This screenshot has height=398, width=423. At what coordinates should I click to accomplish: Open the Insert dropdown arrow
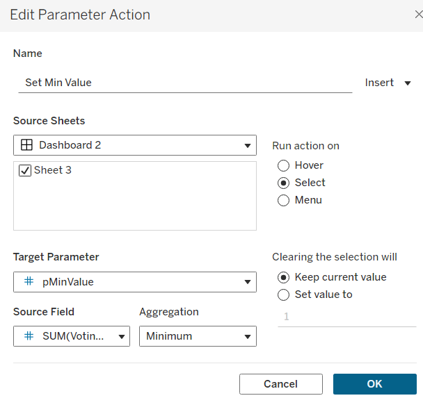pyautogui.click(x=408, y=83)
